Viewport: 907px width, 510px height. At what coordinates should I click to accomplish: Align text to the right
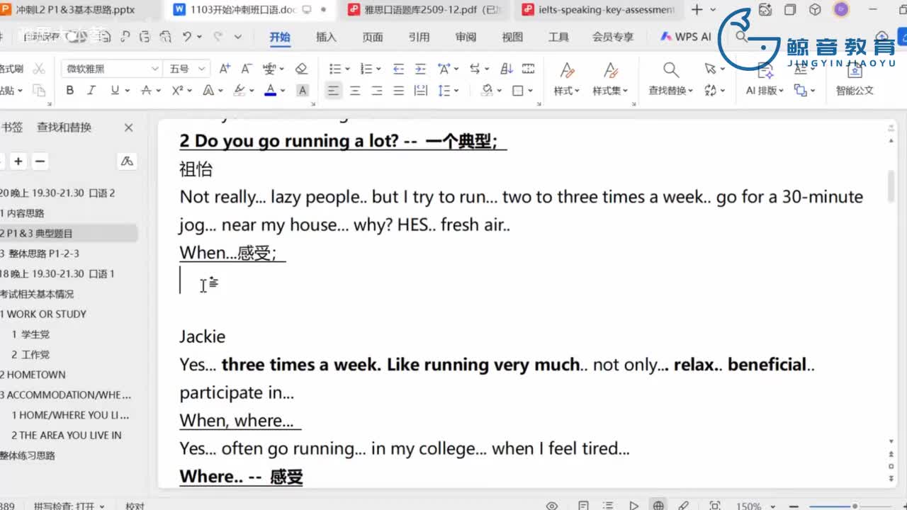(377, 91)
